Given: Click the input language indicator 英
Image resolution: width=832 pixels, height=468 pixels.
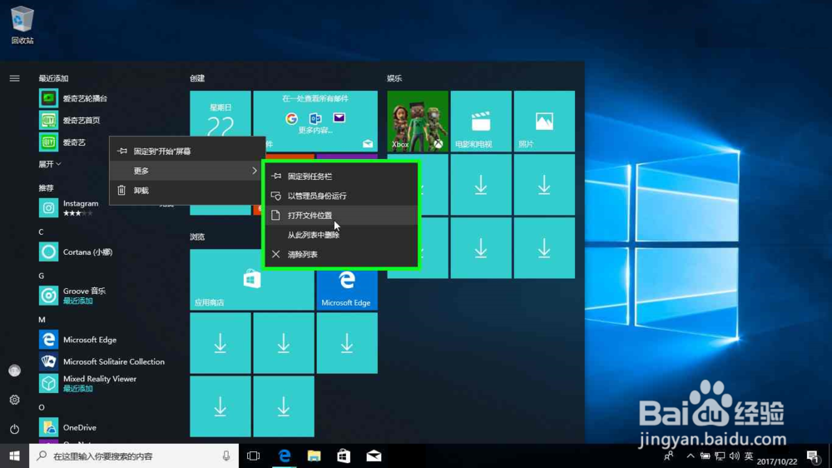Looking at the screenshot, I should [x=749, y=456].
